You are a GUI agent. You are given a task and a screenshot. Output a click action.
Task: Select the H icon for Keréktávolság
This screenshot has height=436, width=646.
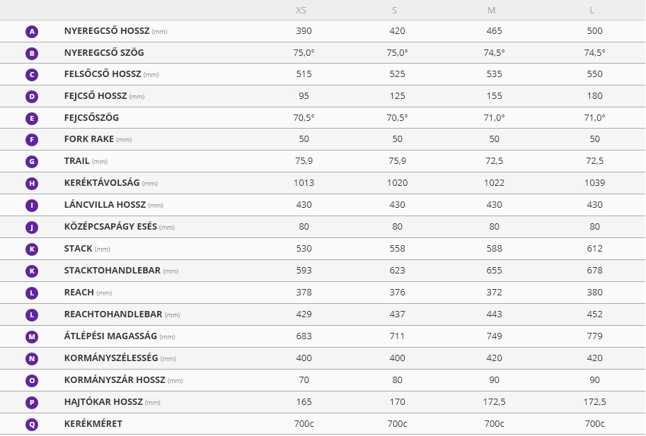32,184
